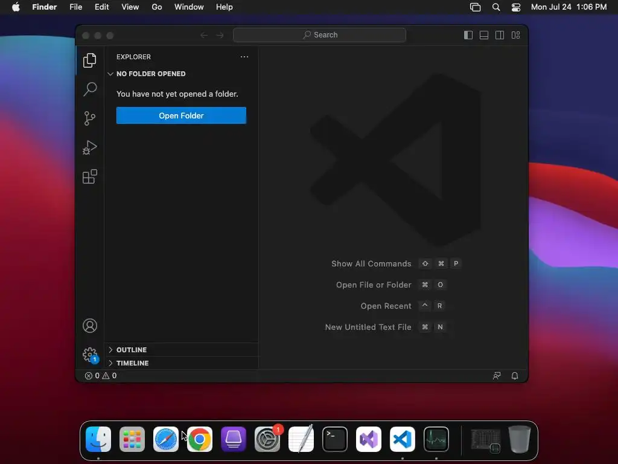Click the errors and warnings status item
Viewport: 618px width, 464px height.
tap(101, 376)
